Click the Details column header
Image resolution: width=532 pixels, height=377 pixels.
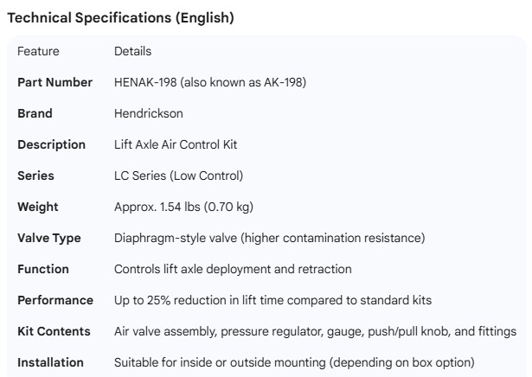pos(133,52)
